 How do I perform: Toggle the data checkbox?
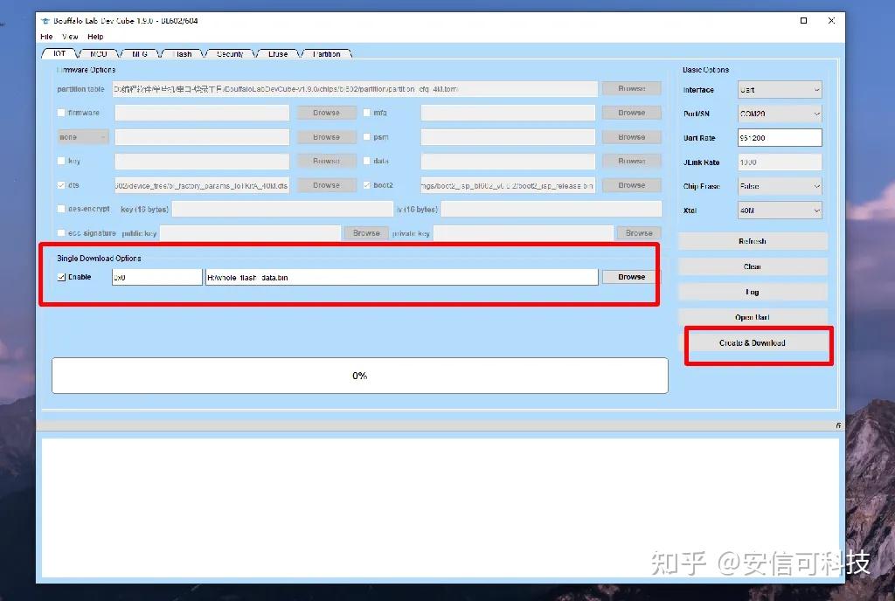367,161
